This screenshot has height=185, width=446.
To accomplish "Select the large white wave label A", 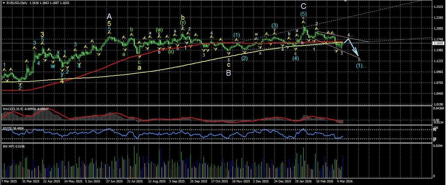I will (x=109, y=16).
